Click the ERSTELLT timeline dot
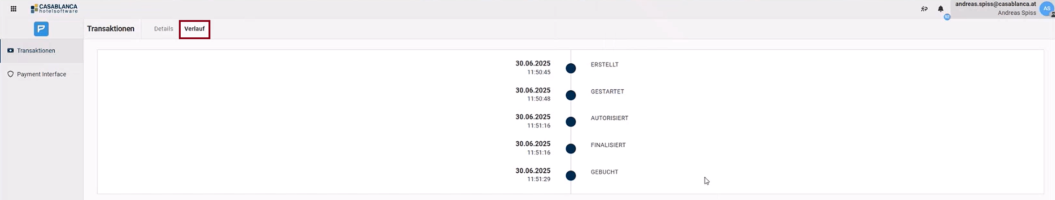 tap(570, 68)
